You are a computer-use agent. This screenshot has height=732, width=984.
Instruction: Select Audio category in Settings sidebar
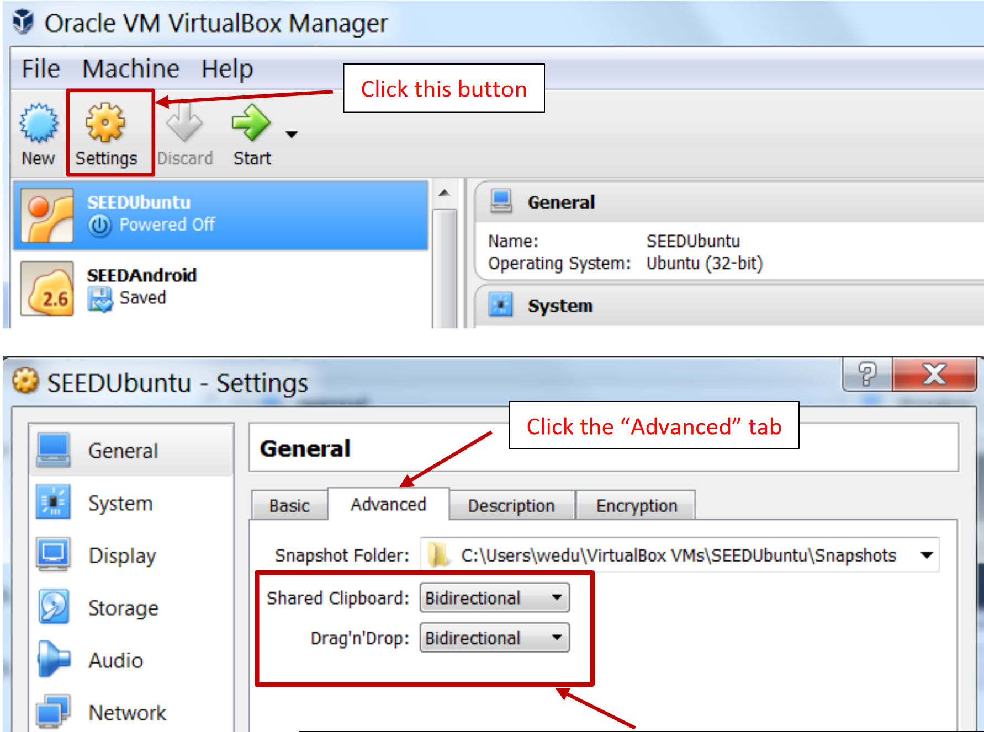(x=132, y=660)
